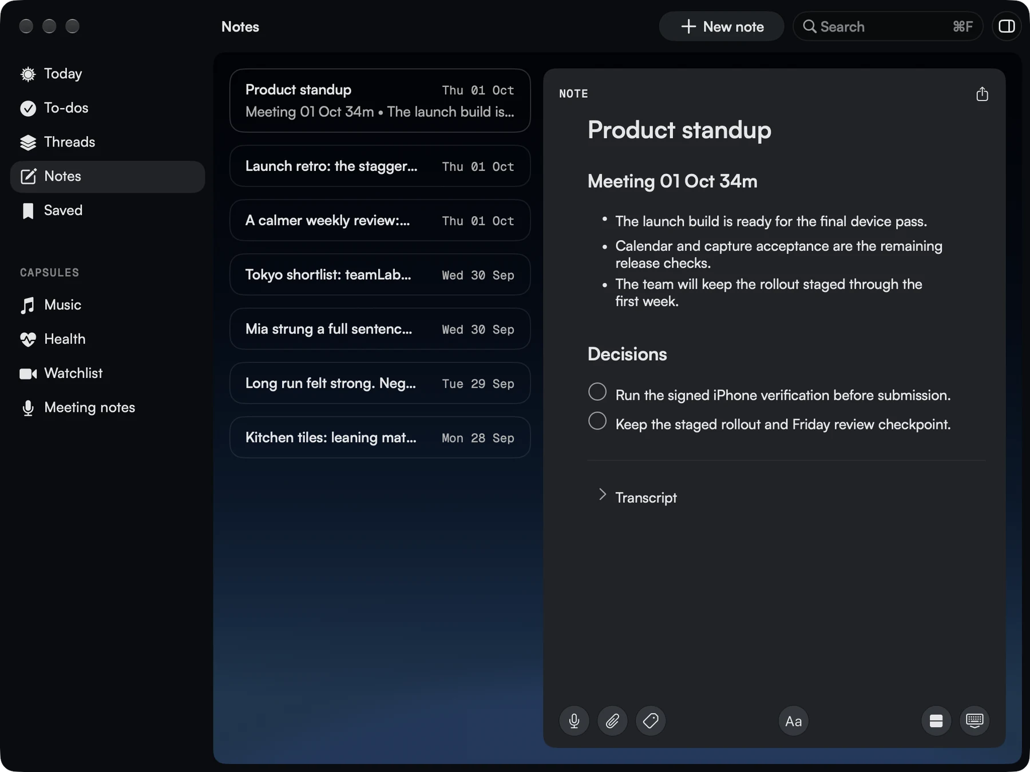Open the Kitchen tiles note
This screenshot has height=772, width=1030.
coord(380,438)
